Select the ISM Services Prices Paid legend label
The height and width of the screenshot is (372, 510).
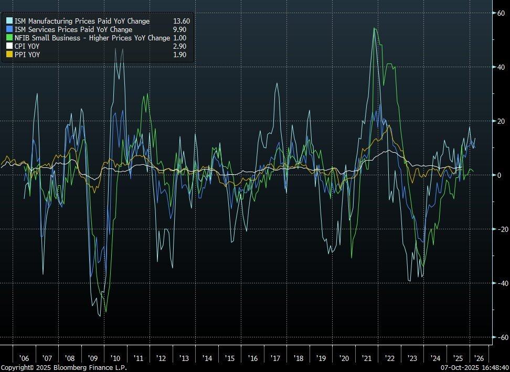pyautogui.click(x=73, y=29)
